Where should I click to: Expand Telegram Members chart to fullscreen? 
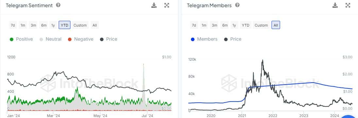click(348, 5)
